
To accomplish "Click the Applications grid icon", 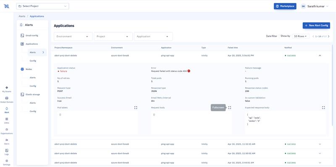I will pos(22,44).
